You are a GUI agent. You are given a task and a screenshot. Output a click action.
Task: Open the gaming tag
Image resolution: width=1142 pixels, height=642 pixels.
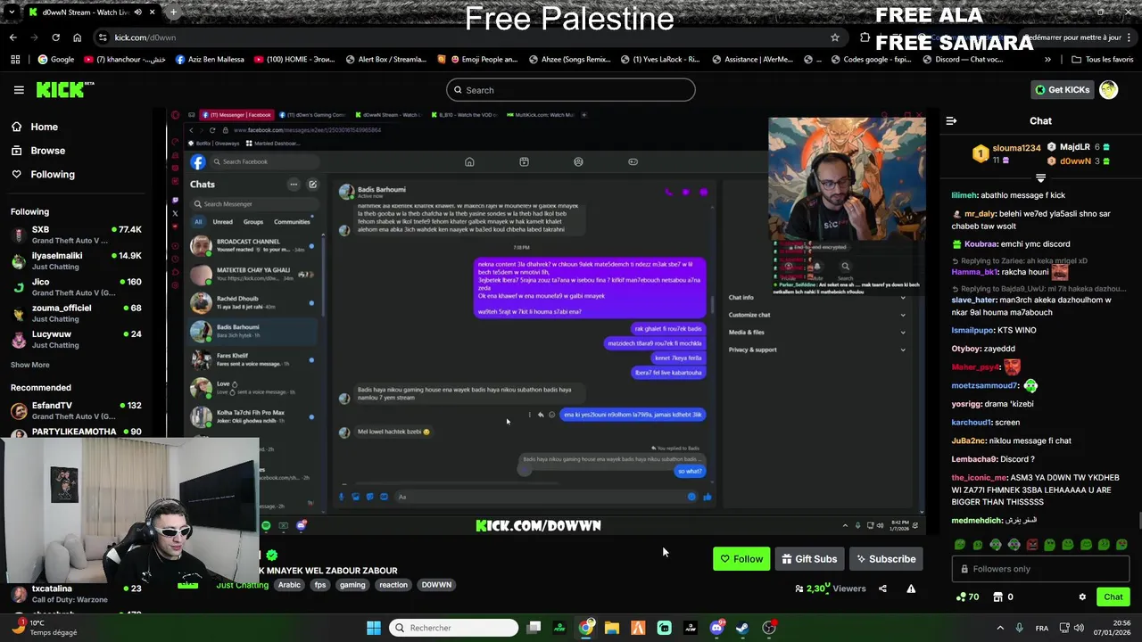(352, 585)
